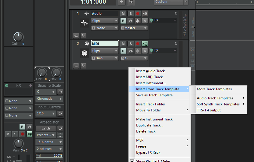Click the MIDI track name field

pos(105,44)
